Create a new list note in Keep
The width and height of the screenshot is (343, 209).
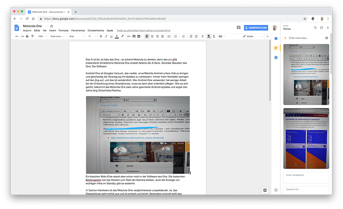(x=327, y=38)
